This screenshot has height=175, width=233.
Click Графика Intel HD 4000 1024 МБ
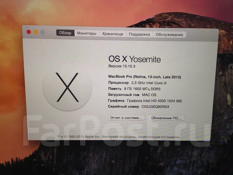(x=154, y=101)
